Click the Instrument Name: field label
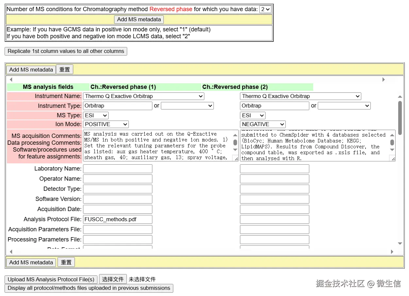 pos(58,96)
